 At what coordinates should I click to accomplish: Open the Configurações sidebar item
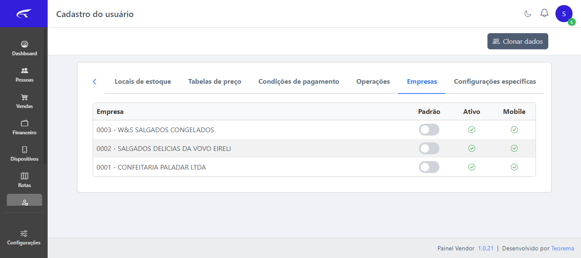pyautogui.click(x=24, y=238)
